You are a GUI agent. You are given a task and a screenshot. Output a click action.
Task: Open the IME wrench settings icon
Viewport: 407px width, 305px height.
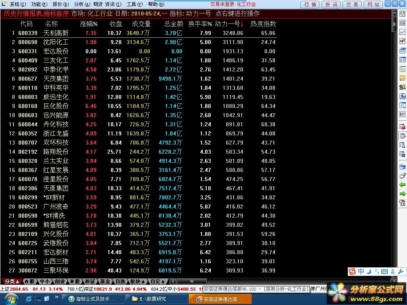401,272
